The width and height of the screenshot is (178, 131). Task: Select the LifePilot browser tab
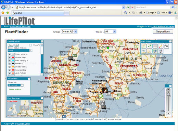pyautogui.click(x=38, y=13)
